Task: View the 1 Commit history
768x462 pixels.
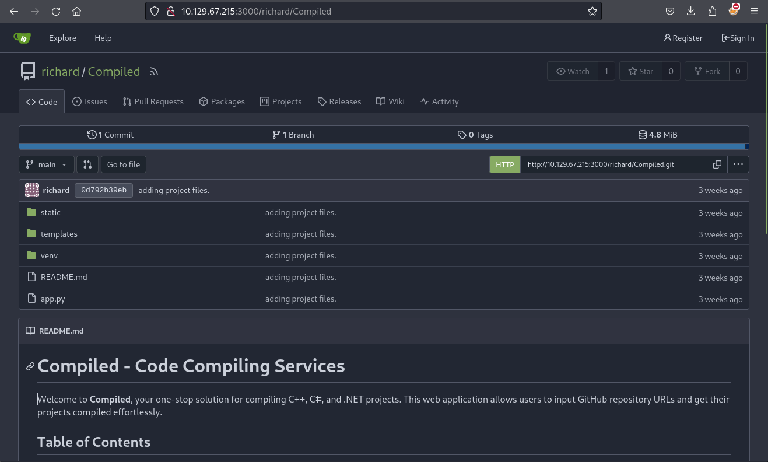Action: point(110,135)
